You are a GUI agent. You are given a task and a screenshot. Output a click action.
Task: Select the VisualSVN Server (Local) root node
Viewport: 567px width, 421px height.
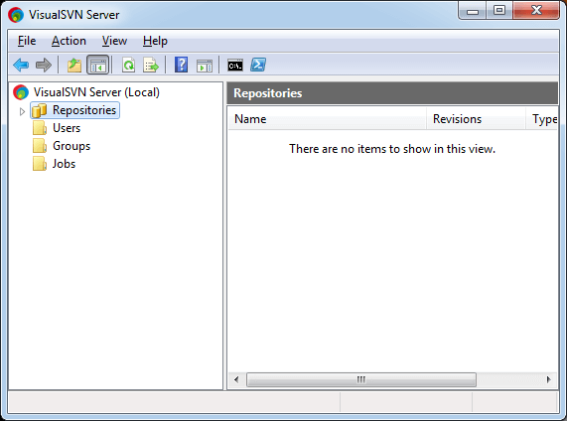tap(96, 92)
